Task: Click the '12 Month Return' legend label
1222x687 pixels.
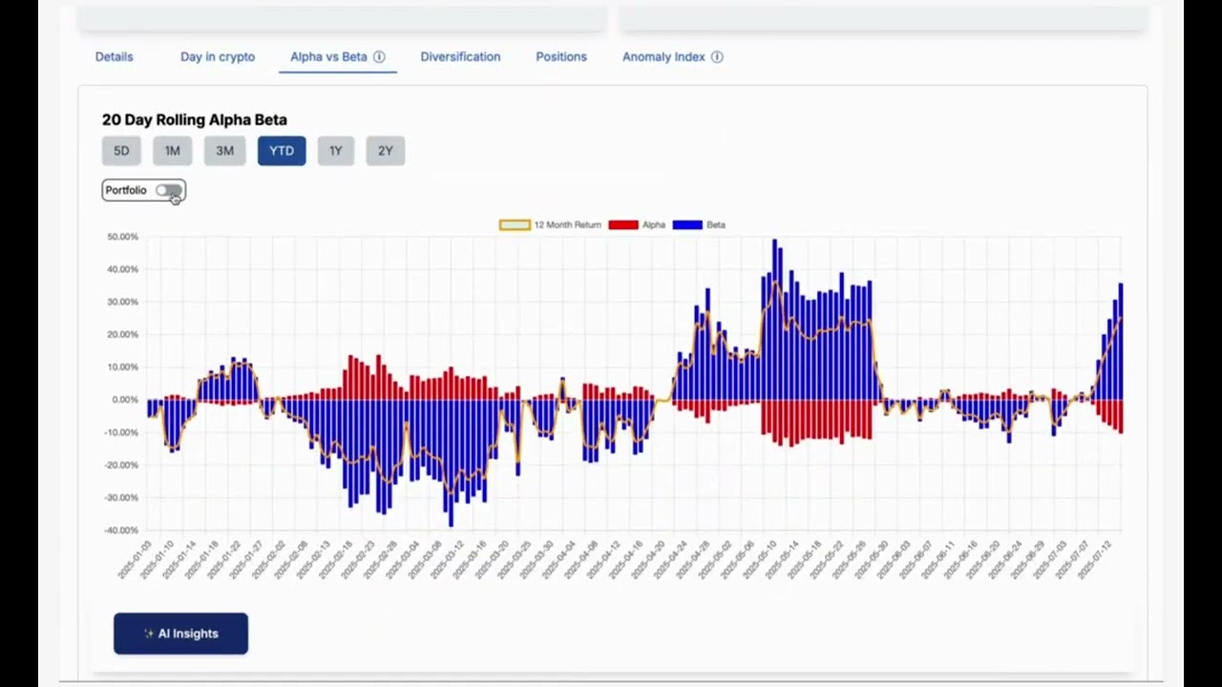Action: pos(567,225)
